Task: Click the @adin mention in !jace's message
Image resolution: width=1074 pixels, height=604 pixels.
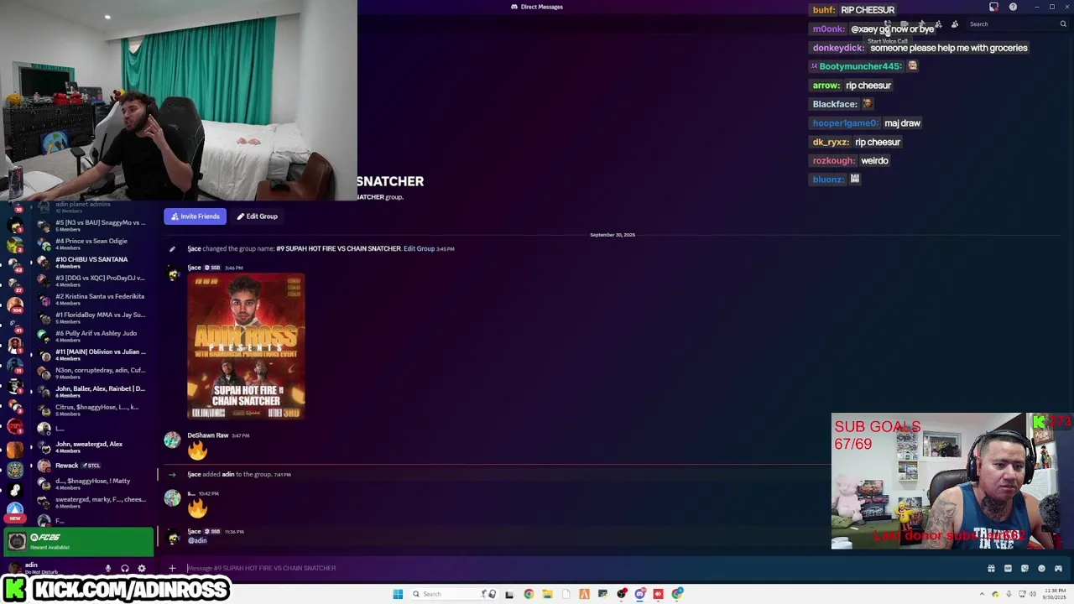Action: pos(197,541)
